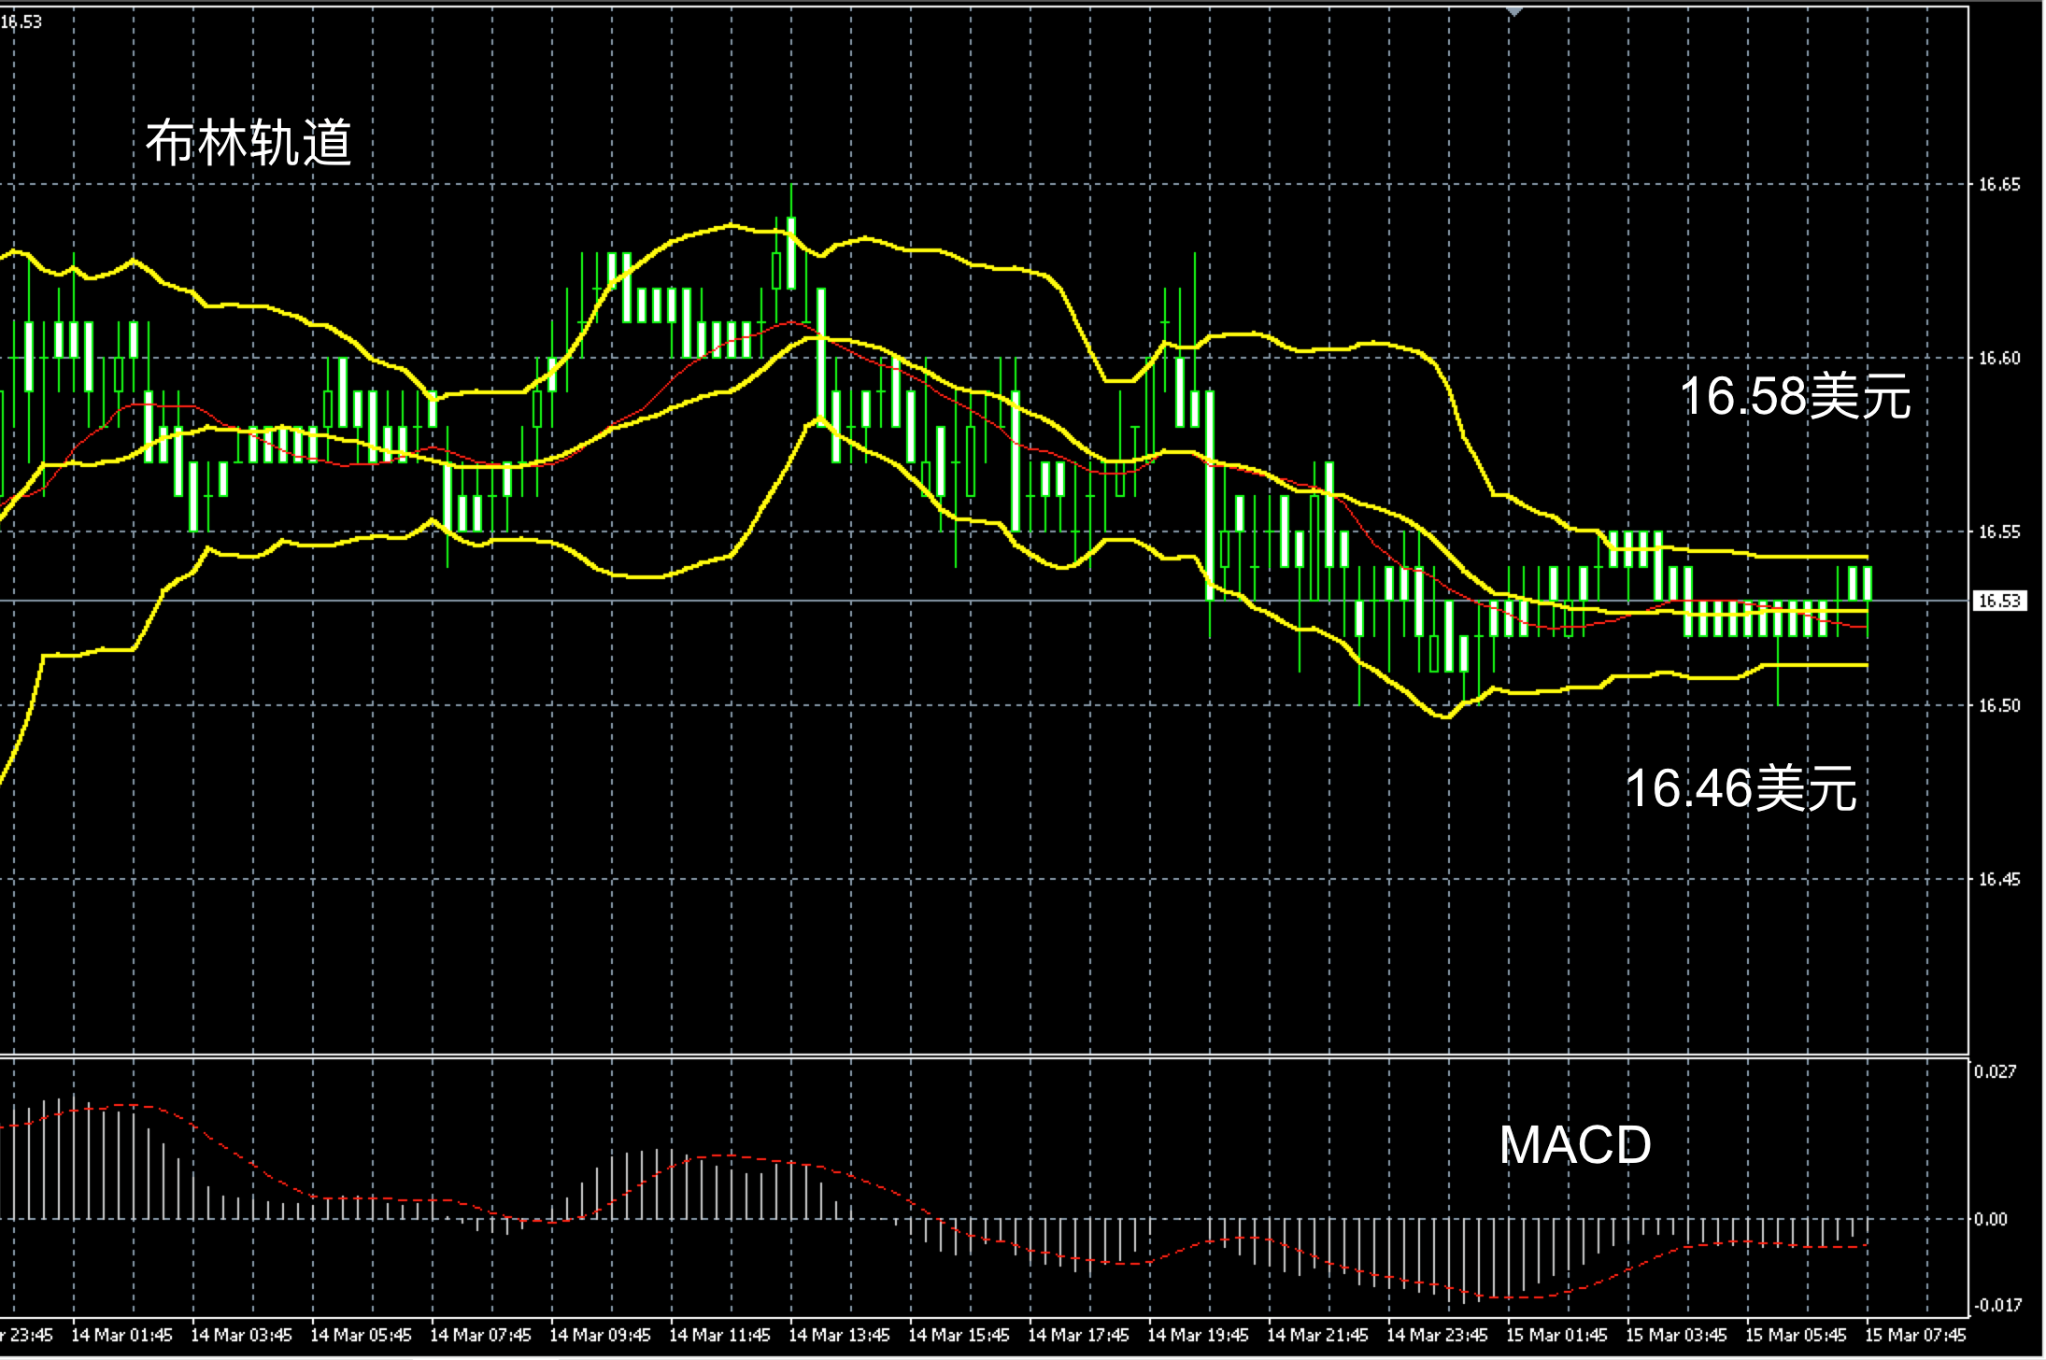Click the 16.45 price scale value
This screenshot has width=2046, height=1360.
pos(1998,879)
